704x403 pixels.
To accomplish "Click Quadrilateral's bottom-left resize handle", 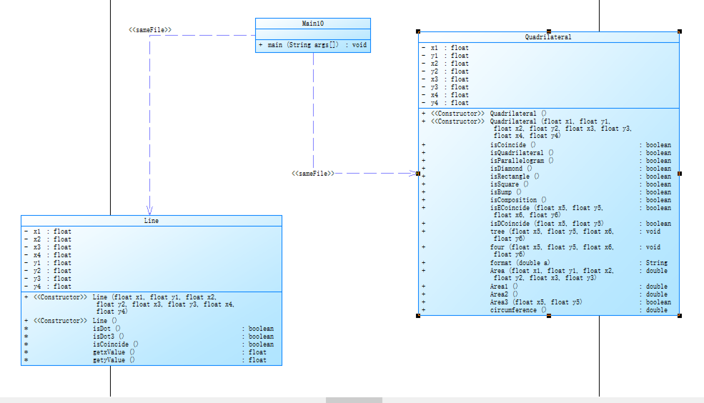I will (418, 315).
